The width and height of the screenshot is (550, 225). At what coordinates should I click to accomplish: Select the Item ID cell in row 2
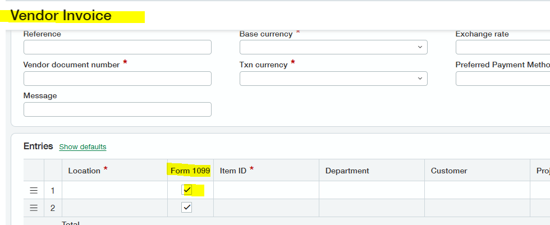(x=266, y=208)
